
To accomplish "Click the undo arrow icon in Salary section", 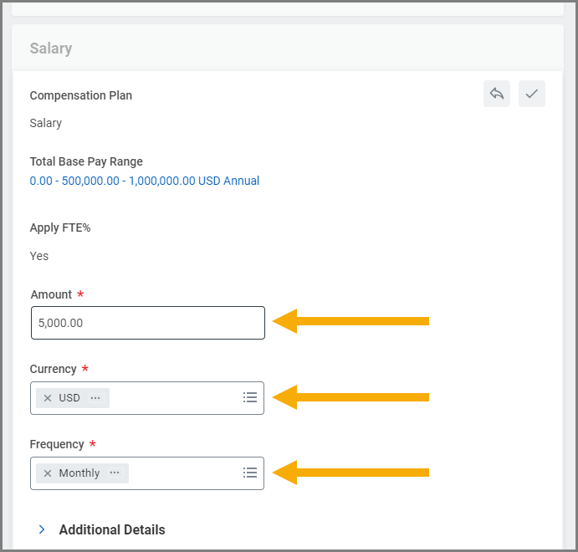I will [x=496, y=94].
